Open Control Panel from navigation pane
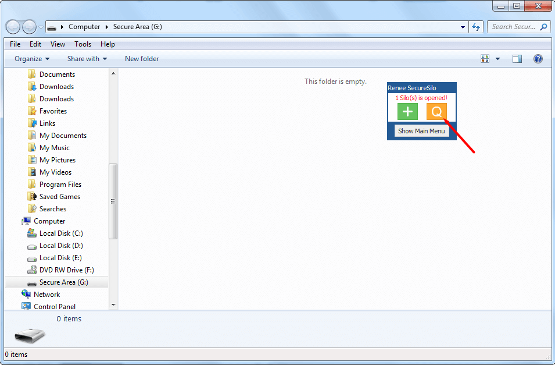Viewport: 555px width, 365px height. 54,307
